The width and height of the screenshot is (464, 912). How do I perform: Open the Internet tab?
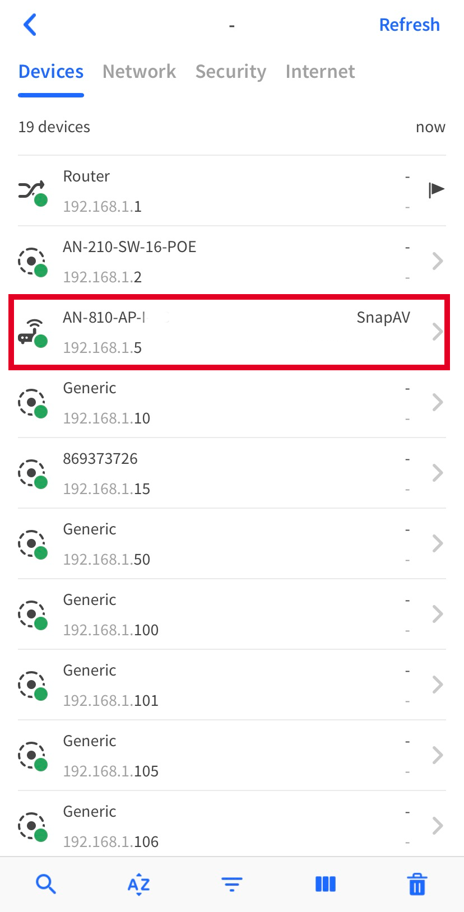click(x=320, y=72)
